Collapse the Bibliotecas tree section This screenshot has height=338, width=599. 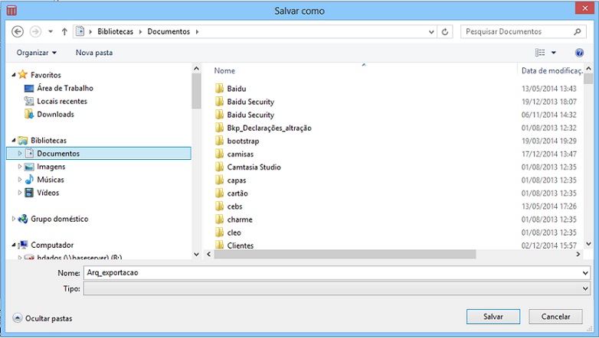[x=14, y=141]
